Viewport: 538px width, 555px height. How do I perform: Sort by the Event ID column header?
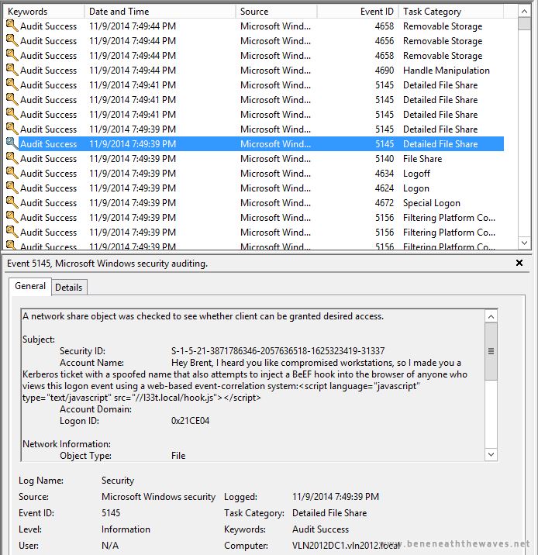click(x=357, y=12)
